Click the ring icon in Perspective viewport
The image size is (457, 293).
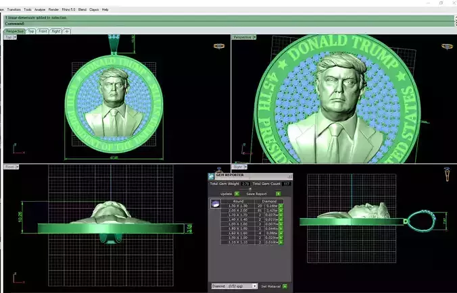pos(447,46)
